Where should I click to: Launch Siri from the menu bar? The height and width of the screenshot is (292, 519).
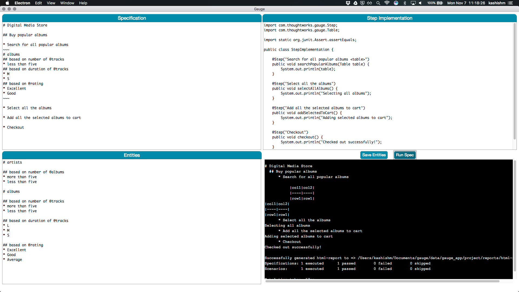tap(396, 3)
